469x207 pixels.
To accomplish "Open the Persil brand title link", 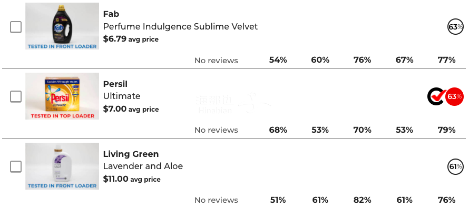I will (x=115, y=84).
